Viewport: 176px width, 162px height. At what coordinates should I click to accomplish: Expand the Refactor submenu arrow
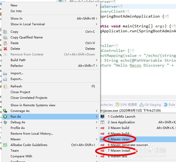pyautogui.click(x=97, y=66)
